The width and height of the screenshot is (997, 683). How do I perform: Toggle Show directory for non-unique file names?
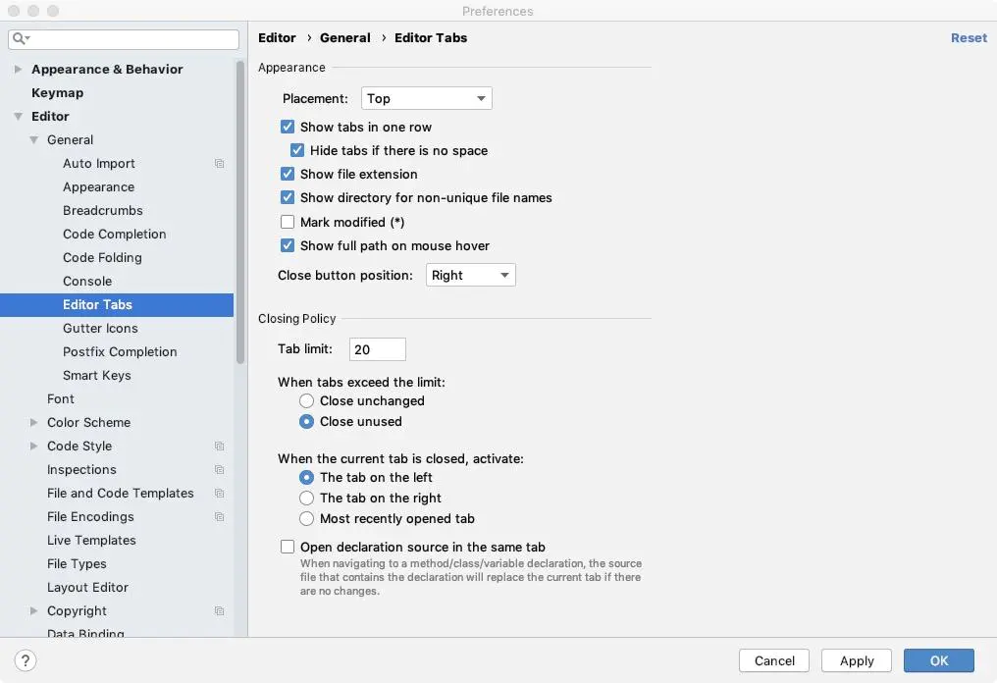[288, 197]
